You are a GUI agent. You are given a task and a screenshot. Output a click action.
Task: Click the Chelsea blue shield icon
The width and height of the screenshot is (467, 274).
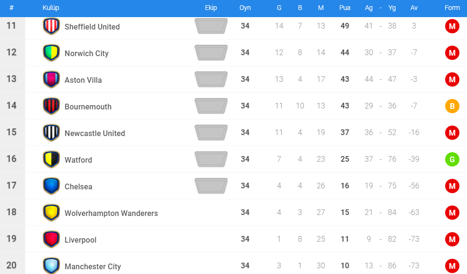[x=51, y=186]
